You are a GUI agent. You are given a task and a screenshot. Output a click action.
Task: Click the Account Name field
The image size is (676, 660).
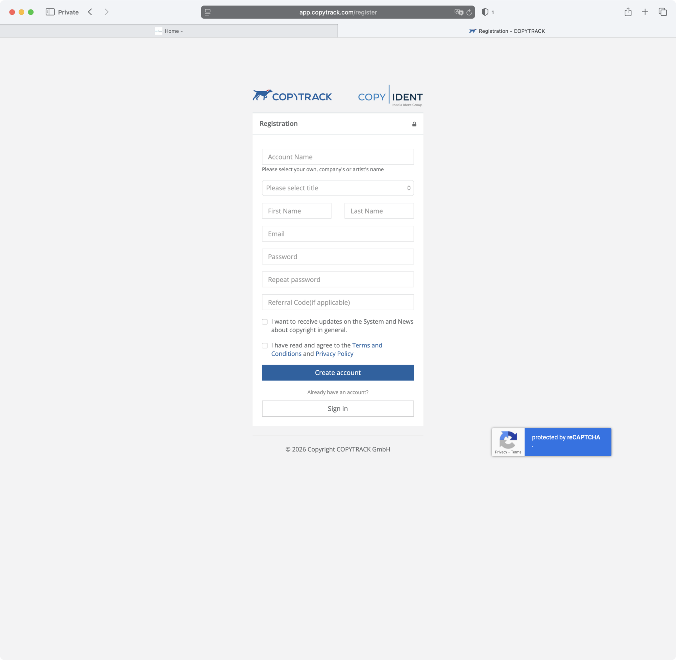click(x=338, y=157)
